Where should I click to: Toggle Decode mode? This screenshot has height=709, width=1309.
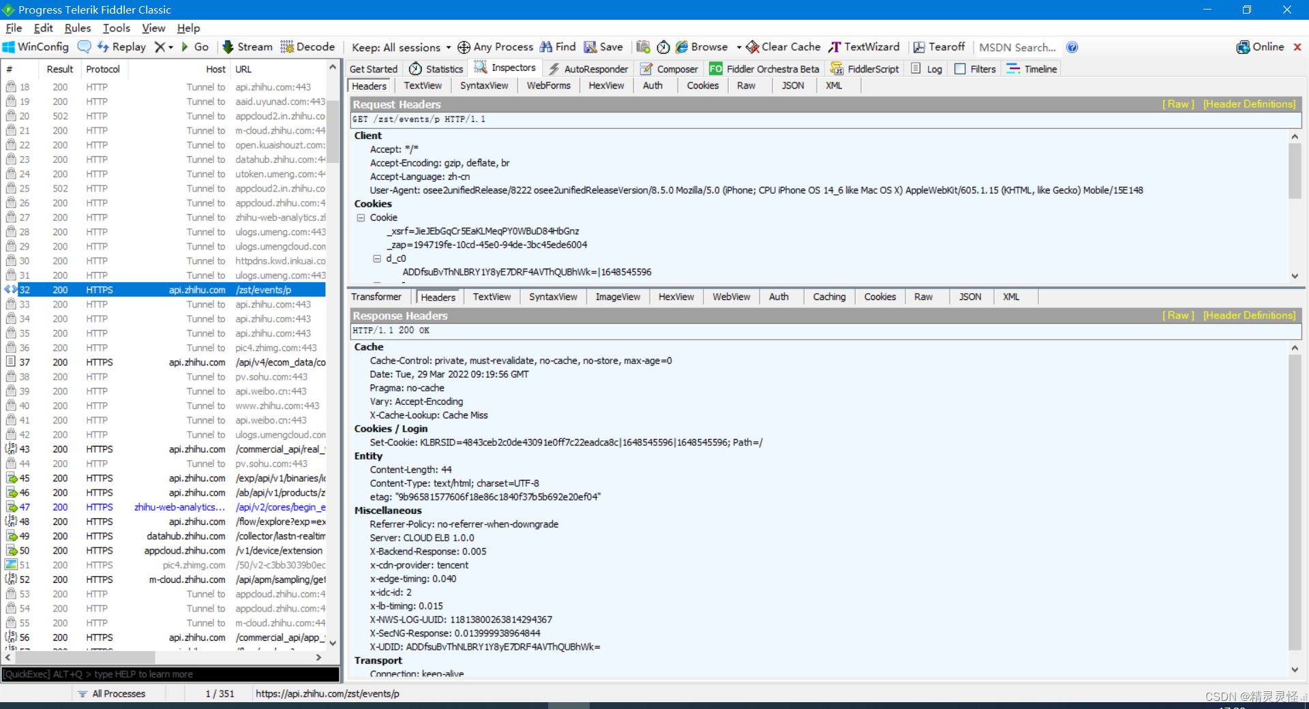click(x=307, y=47)
